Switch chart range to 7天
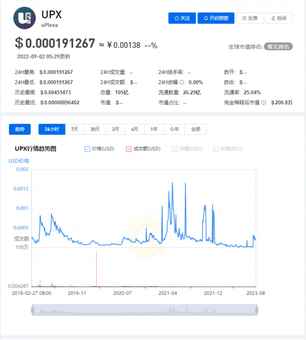 75,129
